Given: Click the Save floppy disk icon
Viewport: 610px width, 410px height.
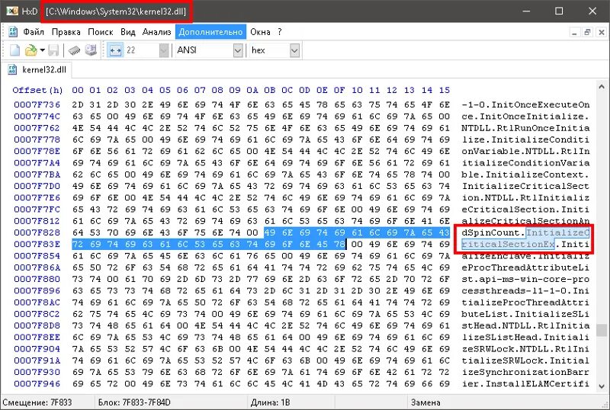Looking at the screenshot, I should click(53, 50).
